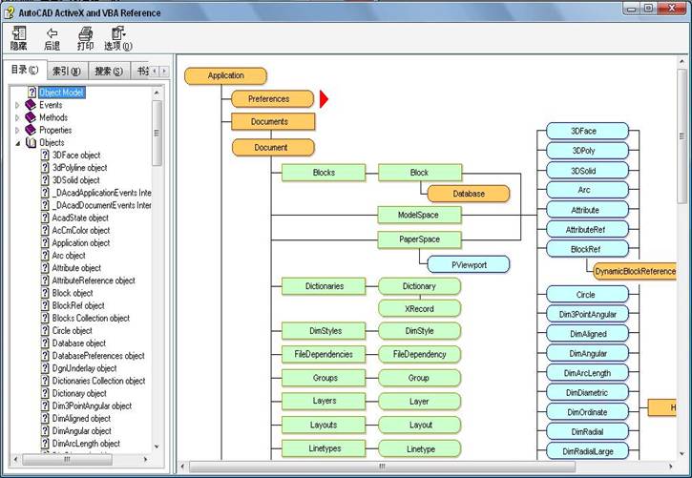Select Circle object in the contents tree

point(72,331)
